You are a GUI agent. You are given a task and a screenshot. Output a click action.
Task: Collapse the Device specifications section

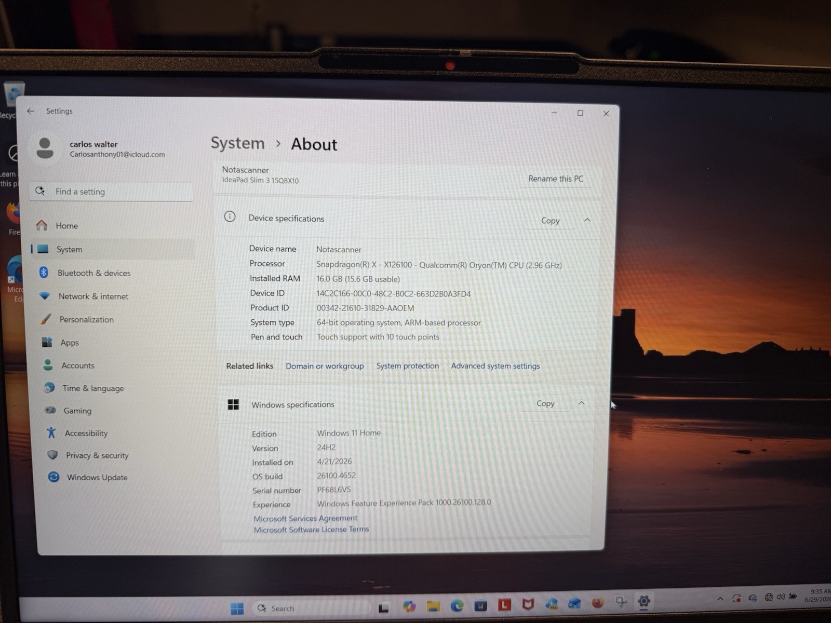click(x=587, y=220)
